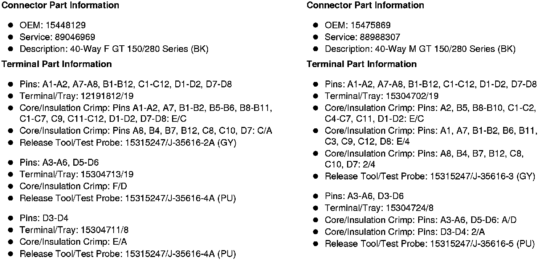Click Terminal/Tray 15304713/19 entry
546x261 pixels.
coord(77,174)
